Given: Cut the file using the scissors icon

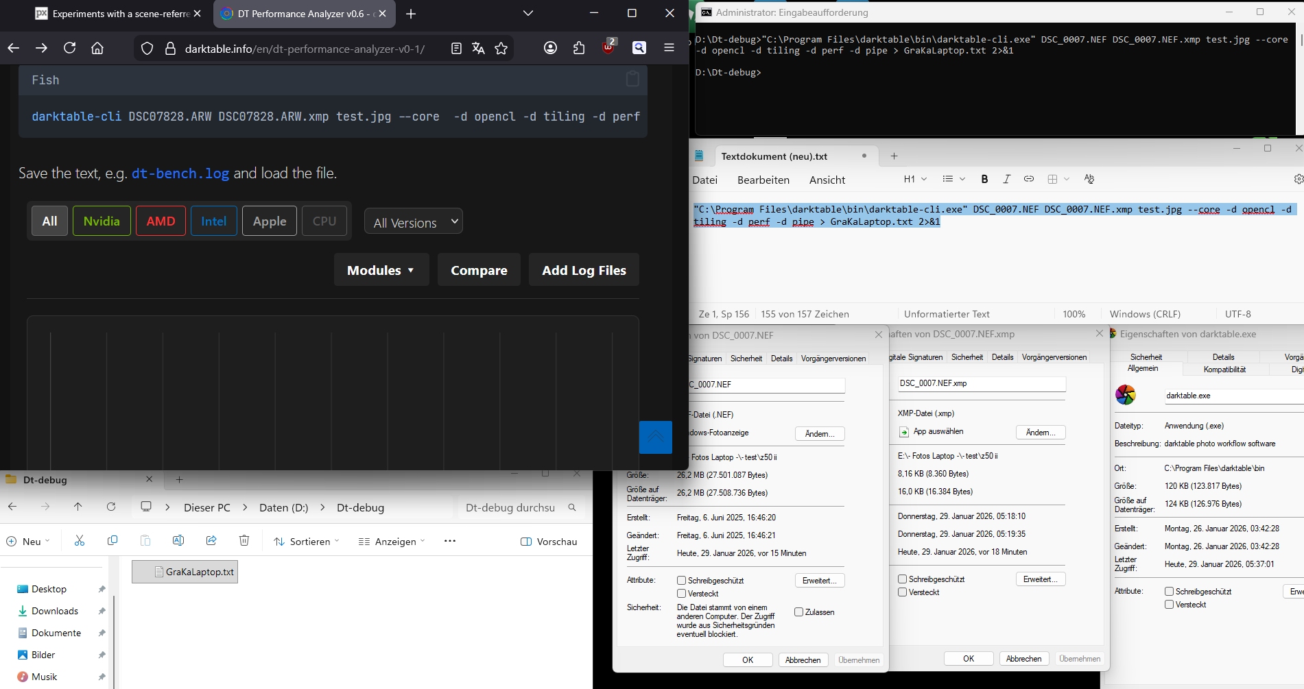Looking at the screenshot, I should click(80, 541).
